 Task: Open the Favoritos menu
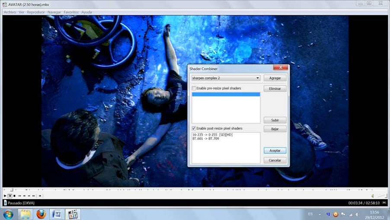tap(71, 12)
